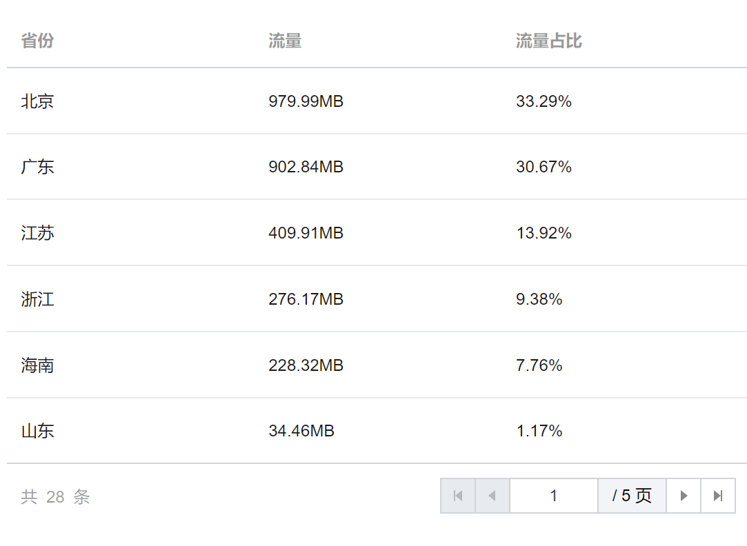Click the '共 28 条' total count text

pos(55,496)
